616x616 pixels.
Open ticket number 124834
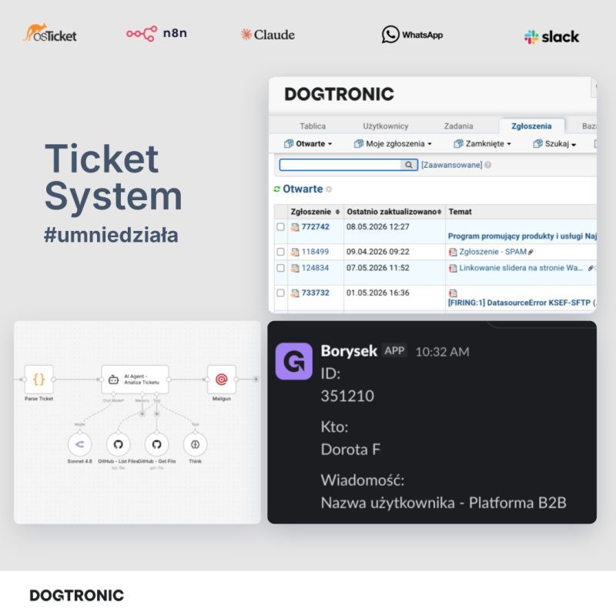pyautogui.click(x=316, y=268)
